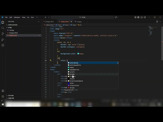Screen dimensions: 163x122
Task: Open the Run and Debug view
Action: (x=3, y=40)
